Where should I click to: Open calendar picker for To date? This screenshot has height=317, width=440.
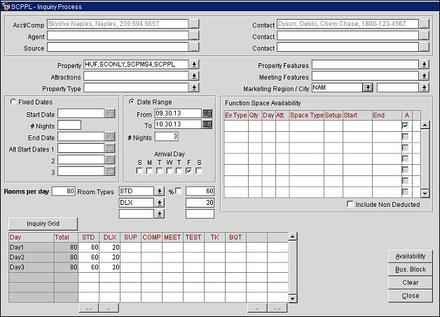pyautogui.click(x=207, y=124)
